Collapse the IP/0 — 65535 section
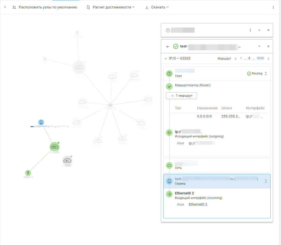Screen dimensions: 281x245 coord(166,59)
